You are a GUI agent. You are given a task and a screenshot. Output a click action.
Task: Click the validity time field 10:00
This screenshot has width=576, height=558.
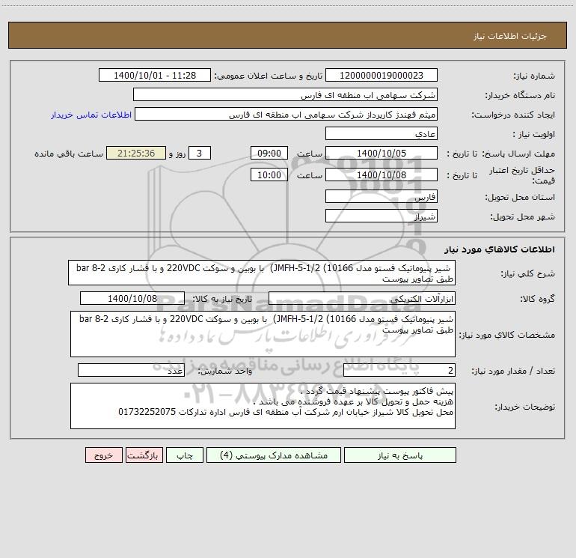[x=269, y=175]
